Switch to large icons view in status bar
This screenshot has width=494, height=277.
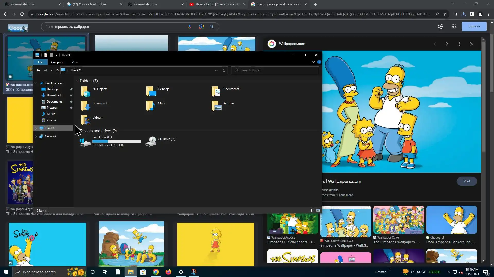[318, 210]
